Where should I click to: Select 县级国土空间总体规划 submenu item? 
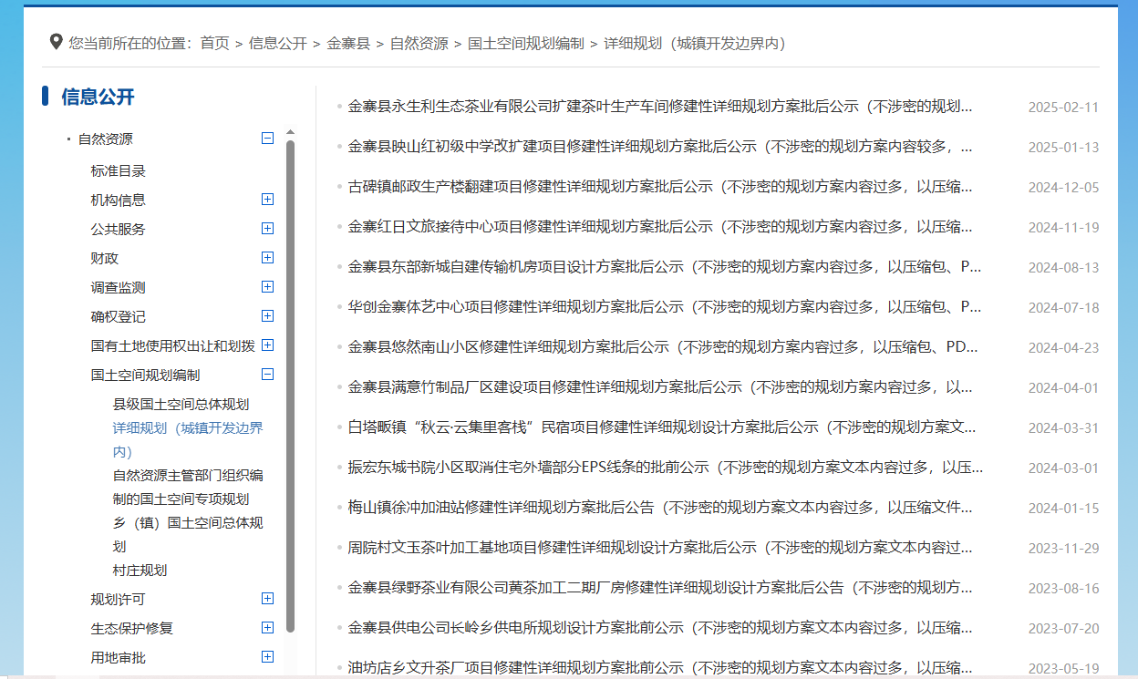click(x=181, y=404)
